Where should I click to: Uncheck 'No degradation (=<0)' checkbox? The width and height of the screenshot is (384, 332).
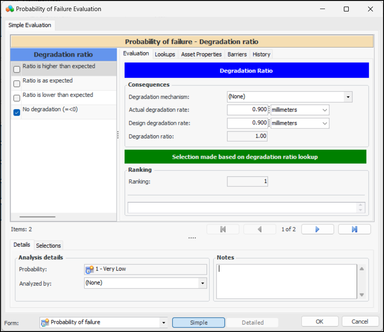tap(17, 112)
